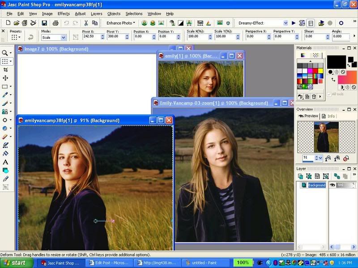Zoom in using Overview magnifier plus
358x268 pixels.
point(337,158)
